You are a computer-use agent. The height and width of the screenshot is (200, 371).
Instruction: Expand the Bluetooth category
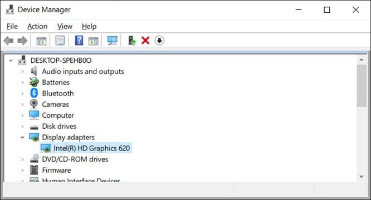coord(22,93)
